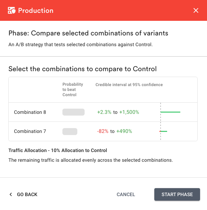
Task: Click the Credible interval at 95% confidence header
Action: (129, 85)
